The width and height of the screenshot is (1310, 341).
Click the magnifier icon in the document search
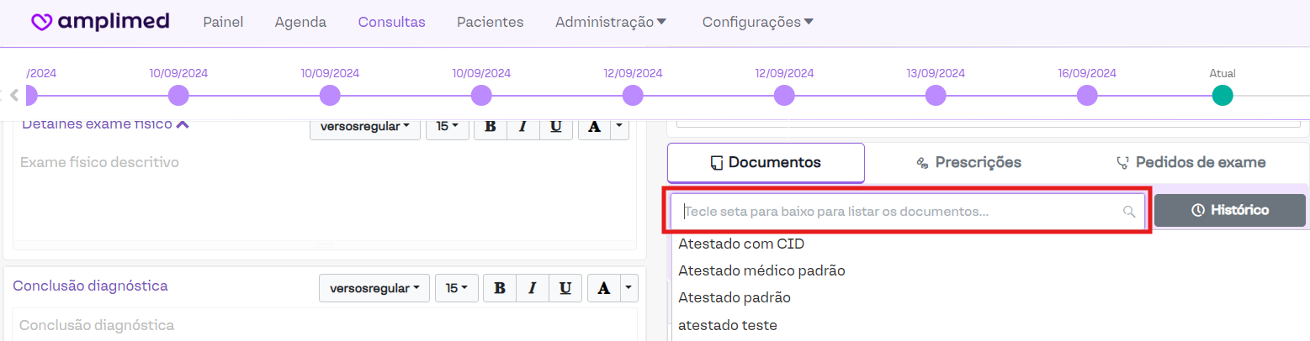(x=1129, y=212)
